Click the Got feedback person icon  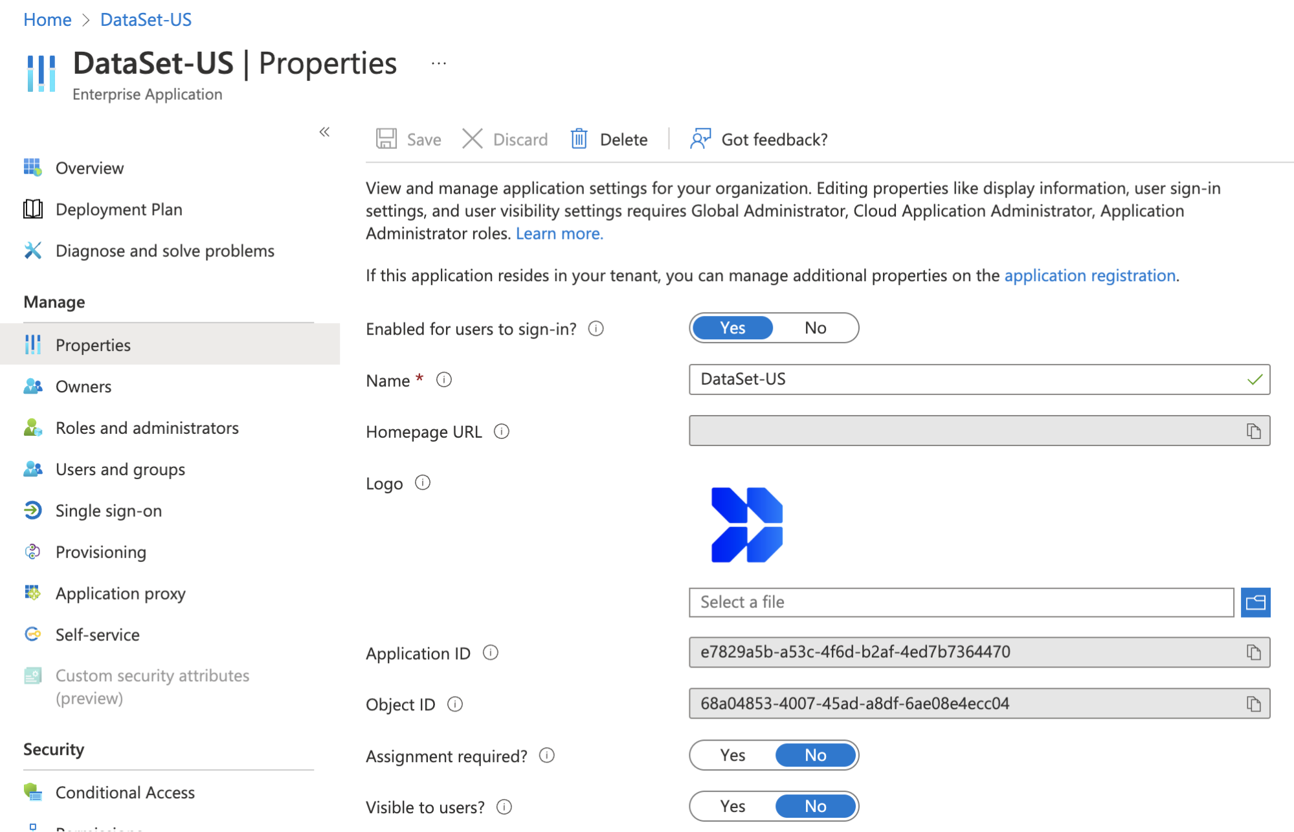700,139
